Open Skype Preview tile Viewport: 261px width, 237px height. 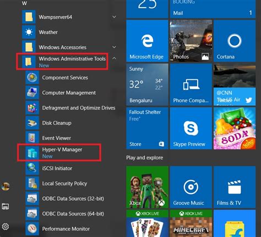(191, 128)
